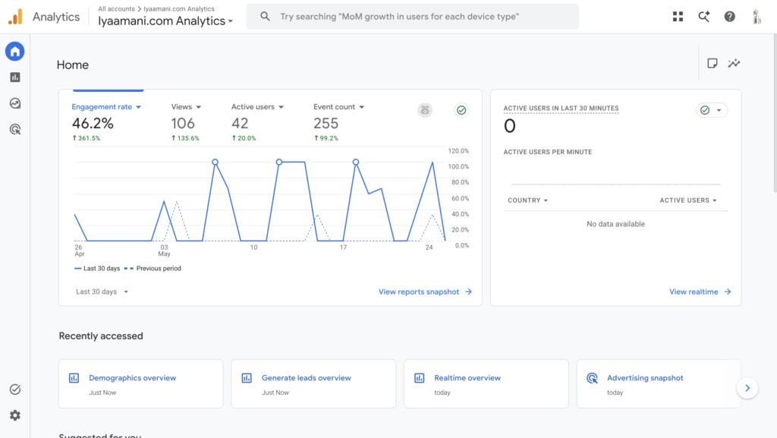The width and height of the screenshot is (777, 438).
Task: Open the Home section in sidebar
Action: (15, 51)
